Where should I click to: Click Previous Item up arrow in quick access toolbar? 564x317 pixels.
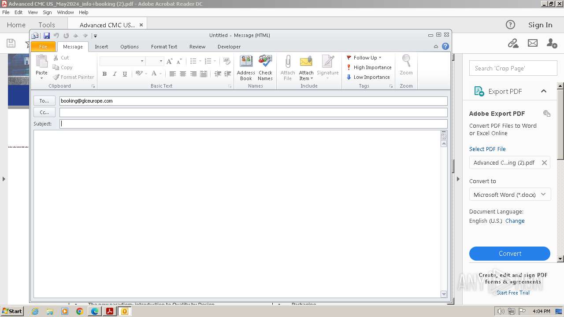[x=76, y=36]
